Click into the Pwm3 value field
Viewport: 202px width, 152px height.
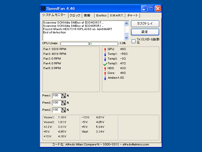pyautogui.click(x=57, y=110)
